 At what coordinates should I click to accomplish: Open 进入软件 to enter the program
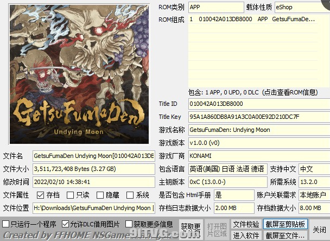[x=246, y=235]
